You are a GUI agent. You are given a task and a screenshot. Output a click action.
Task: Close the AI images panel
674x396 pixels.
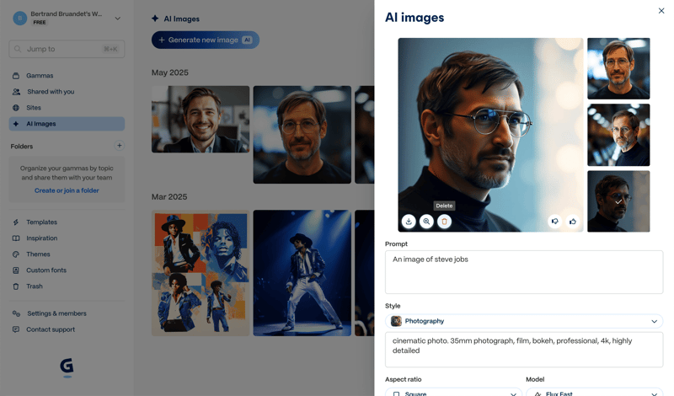661,11
